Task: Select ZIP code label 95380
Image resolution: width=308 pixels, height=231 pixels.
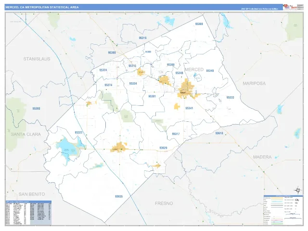Action: pos(112,52)
